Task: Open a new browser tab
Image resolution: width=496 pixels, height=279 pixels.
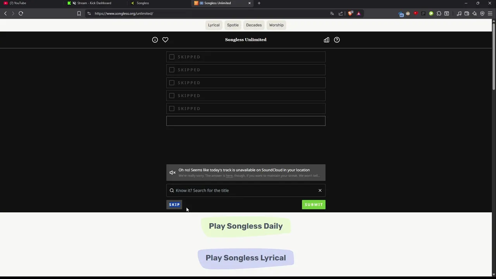Action: click(259, 3)
